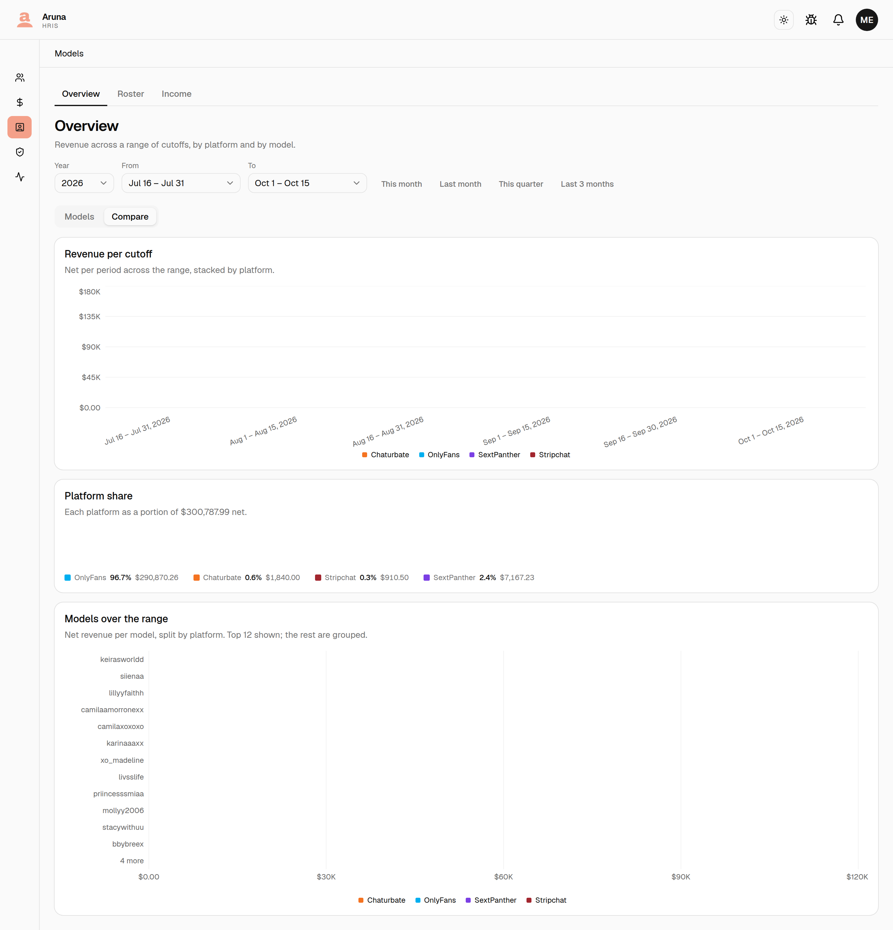Toggle OnlyFans in Models over the range legend

point(435,900)
